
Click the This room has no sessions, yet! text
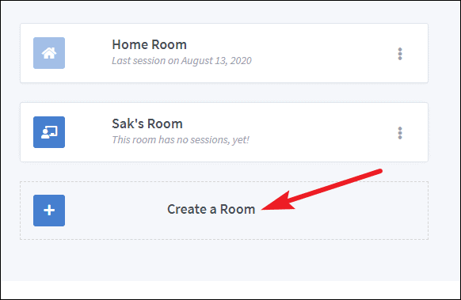point(181,139)
